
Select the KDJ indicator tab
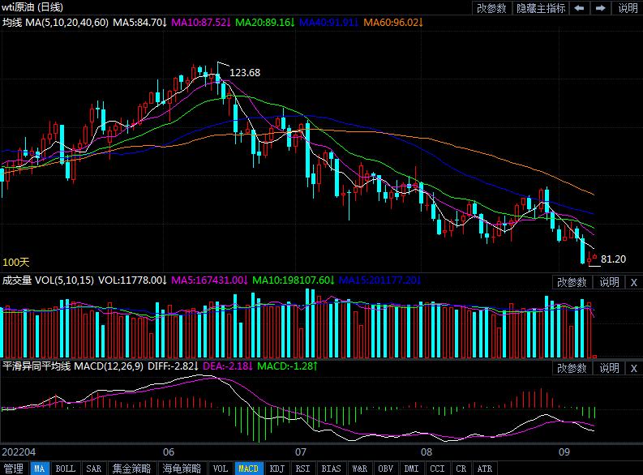276,469
